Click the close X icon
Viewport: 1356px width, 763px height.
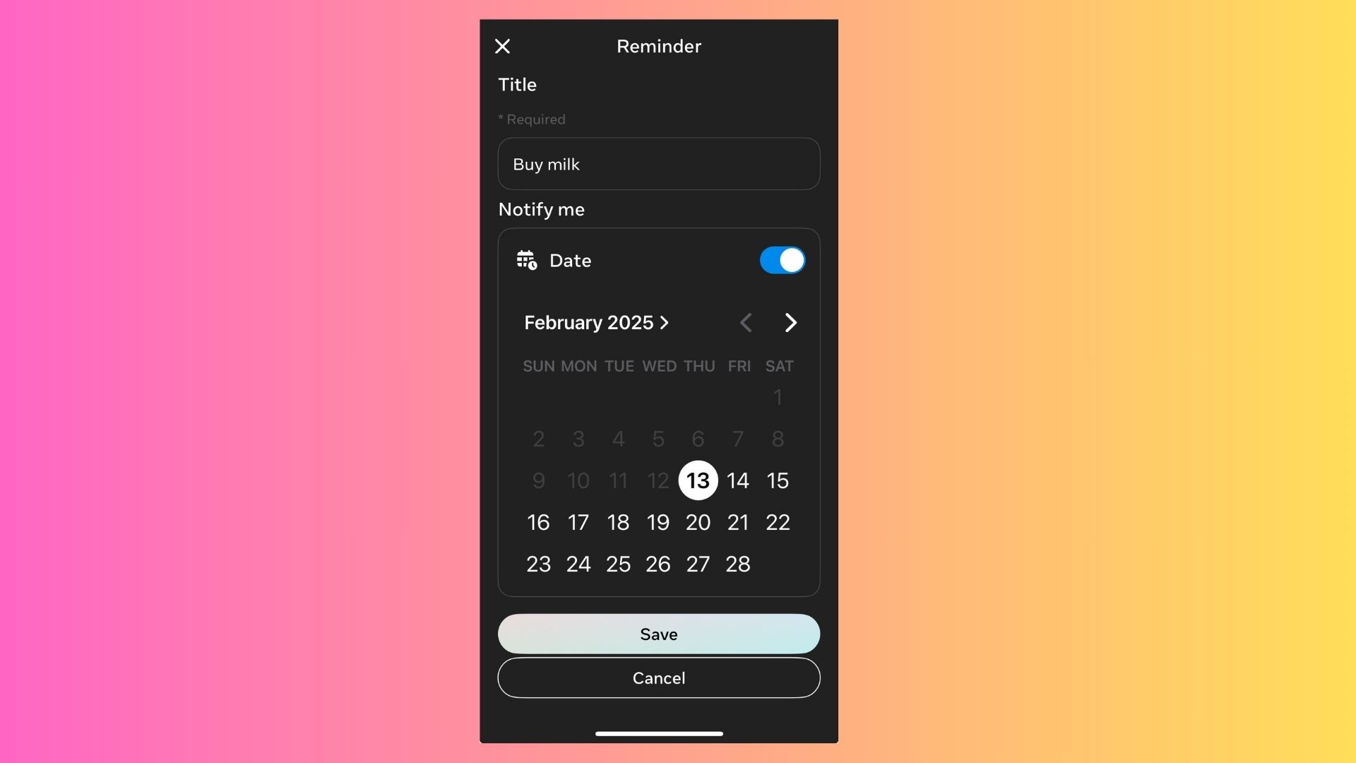click(x=502, y=45)
